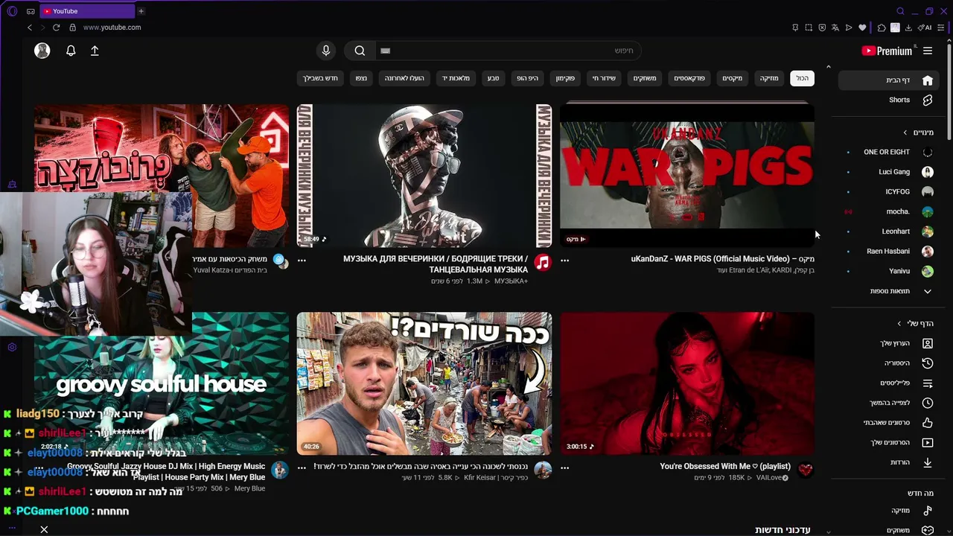Select the 'שידור חי' filter chip

click(x=604, y=78)
